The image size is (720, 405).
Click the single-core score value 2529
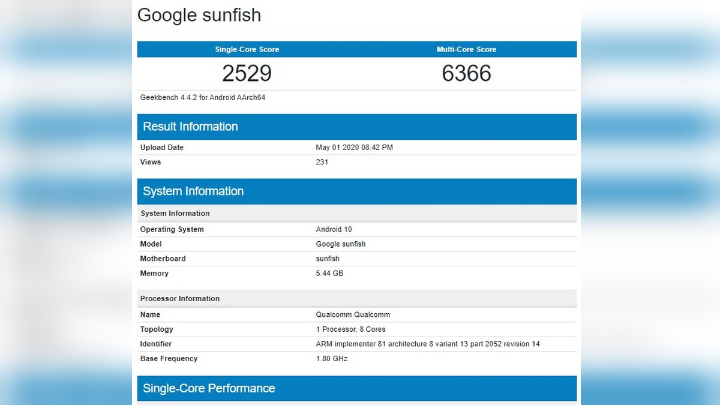coord(247,73)
